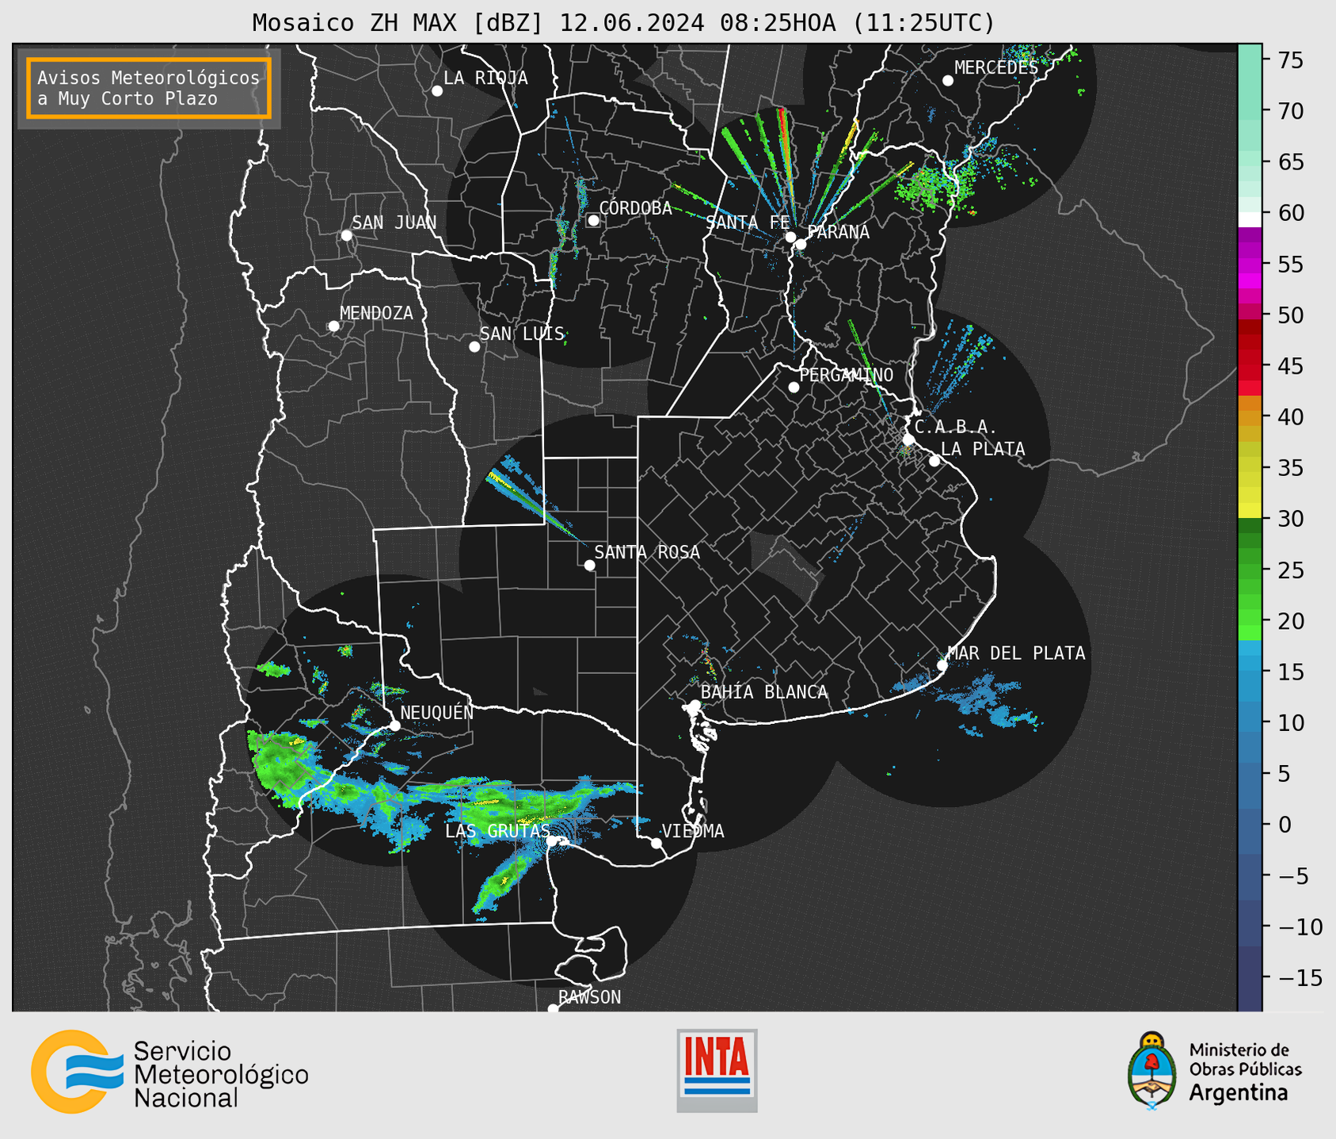Click the magenta 55 dBZ band on scale
Image resolution: width=1336 pixels, height=1139 pixels.
[x=1250, y=264]
